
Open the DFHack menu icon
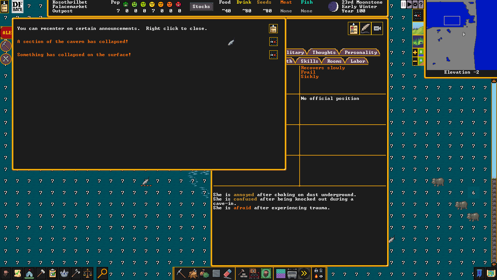18,6
